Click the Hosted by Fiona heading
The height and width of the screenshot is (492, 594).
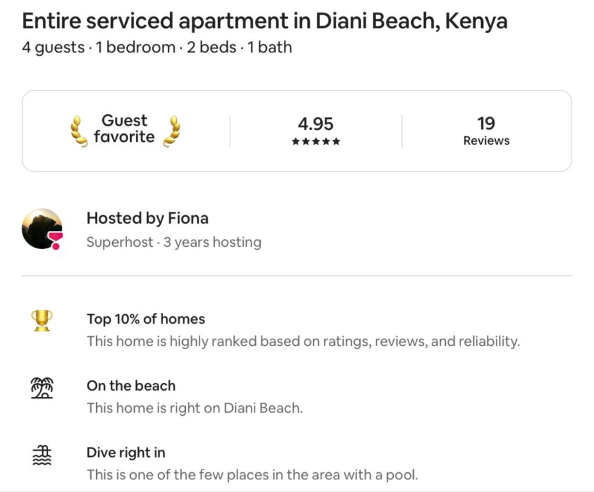(x=148, y=218)
